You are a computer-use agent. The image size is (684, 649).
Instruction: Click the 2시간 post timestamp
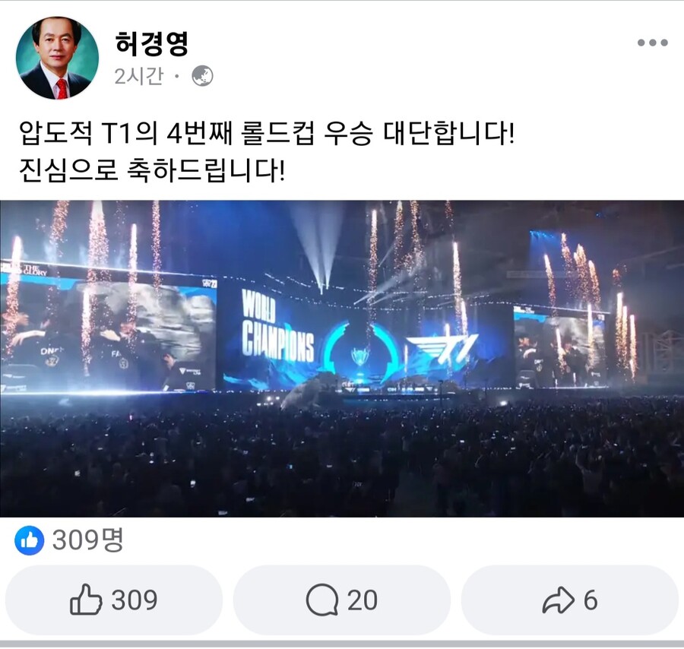[139, 76]
